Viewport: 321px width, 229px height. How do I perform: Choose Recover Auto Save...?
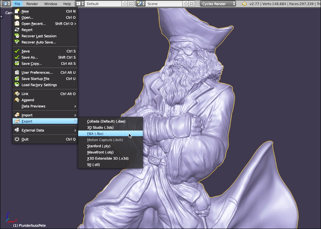coord(45,42)
